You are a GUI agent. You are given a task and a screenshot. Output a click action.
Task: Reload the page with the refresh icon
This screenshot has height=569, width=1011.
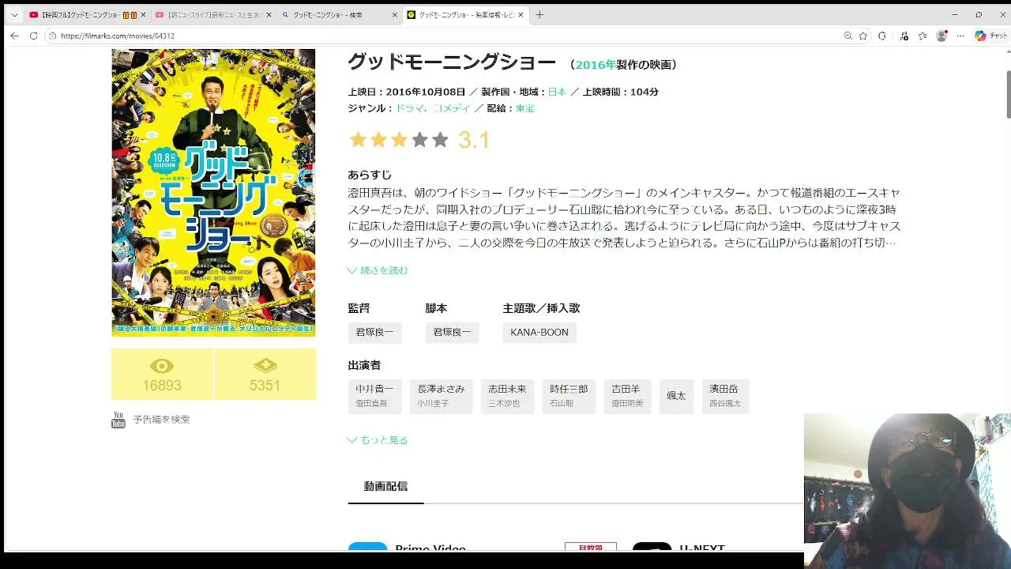[33, 36]
